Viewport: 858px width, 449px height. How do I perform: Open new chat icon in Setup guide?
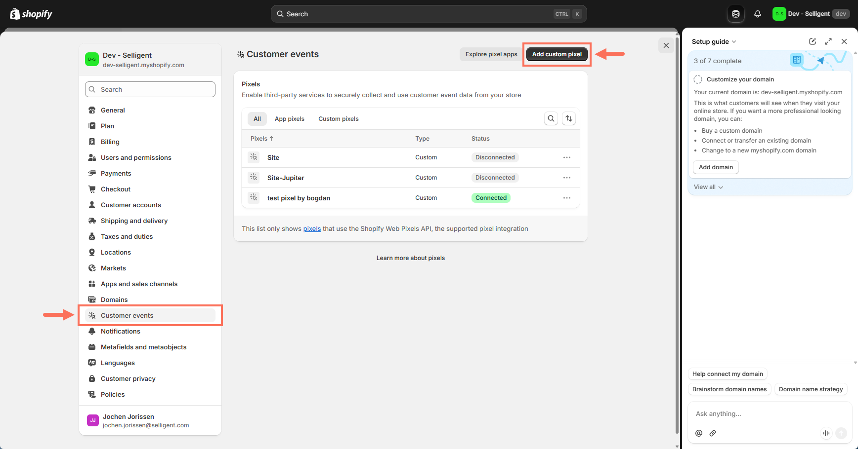(812, 41)
